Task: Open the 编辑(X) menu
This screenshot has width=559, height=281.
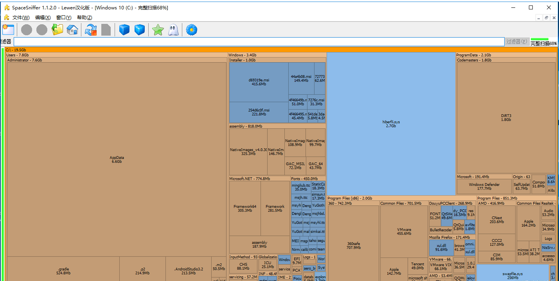Action: [x=43, y=18]
